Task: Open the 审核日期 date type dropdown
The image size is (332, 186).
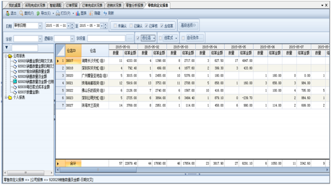Action: 40,26
